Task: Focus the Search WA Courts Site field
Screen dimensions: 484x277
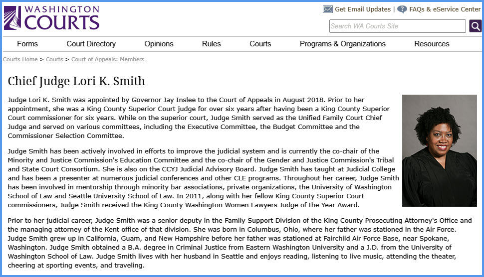Action: [x=398, y=26]
